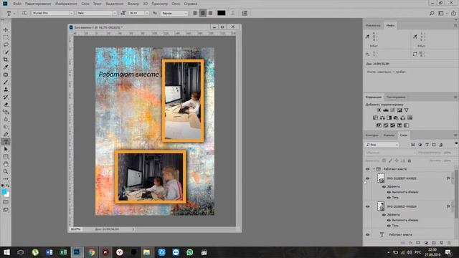Click first IMG layer thumbnail
459x258 pixels.
381,178
